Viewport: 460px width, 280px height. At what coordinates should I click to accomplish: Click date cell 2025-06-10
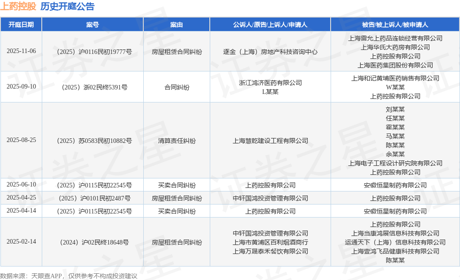coord(21,185)
